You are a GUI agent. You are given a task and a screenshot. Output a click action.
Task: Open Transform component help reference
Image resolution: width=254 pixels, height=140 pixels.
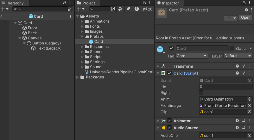point(237,66)
